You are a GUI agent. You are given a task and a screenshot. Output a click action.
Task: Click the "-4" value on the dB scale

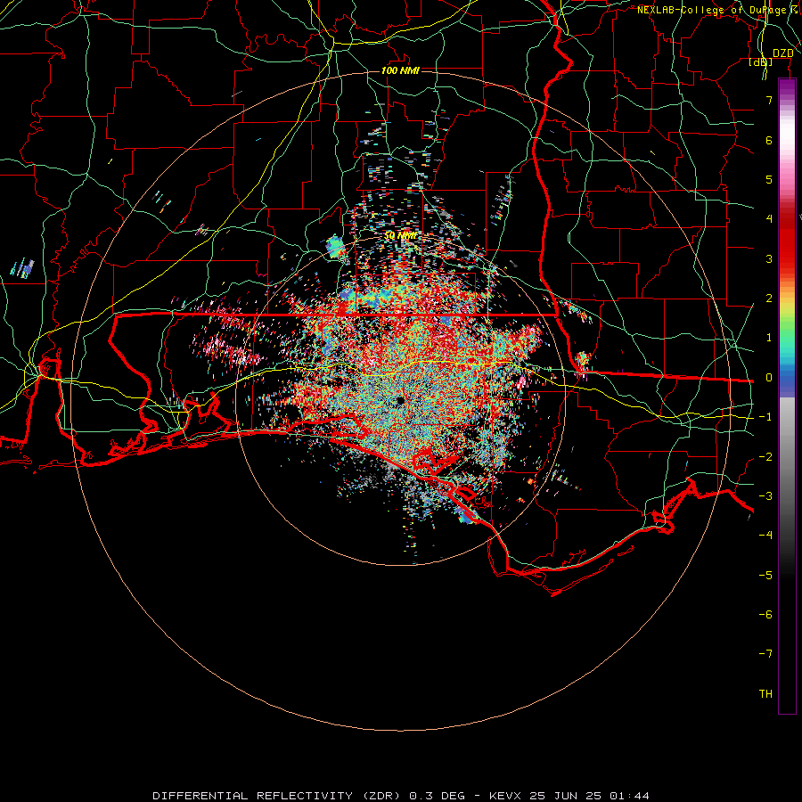[765, 536]
